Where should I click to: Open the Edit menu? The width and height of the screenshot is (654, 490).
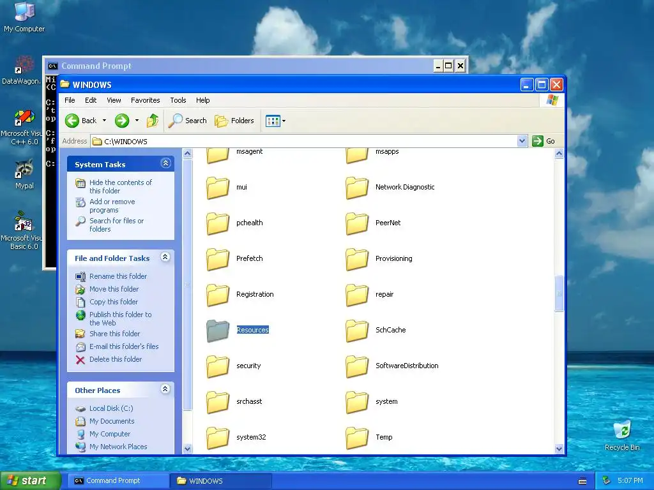coord(91,100)
